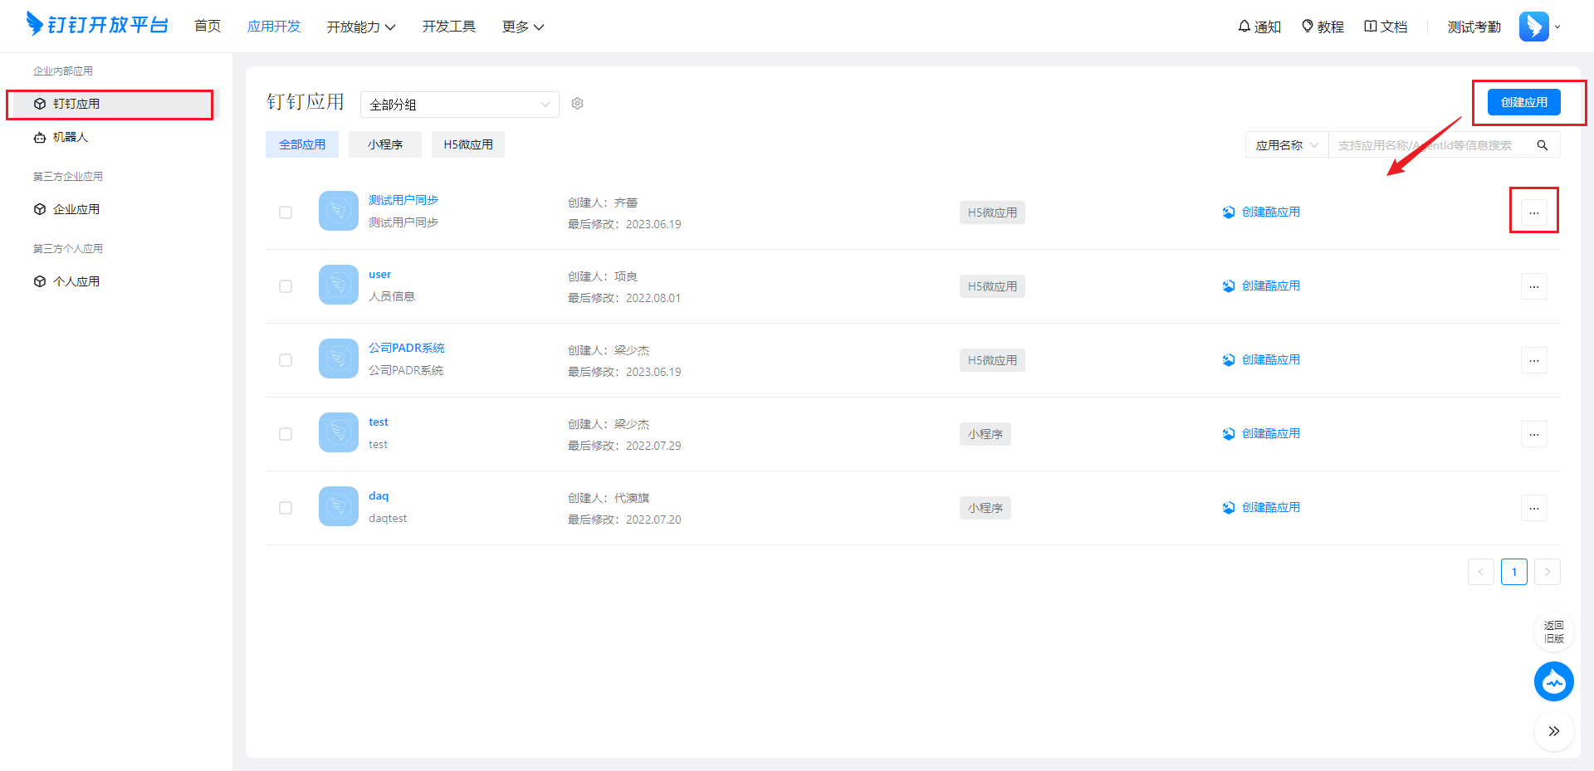Switch to 全部应用 tab
This screenshot has width=1594, height=771.
(x=302, y=144)
